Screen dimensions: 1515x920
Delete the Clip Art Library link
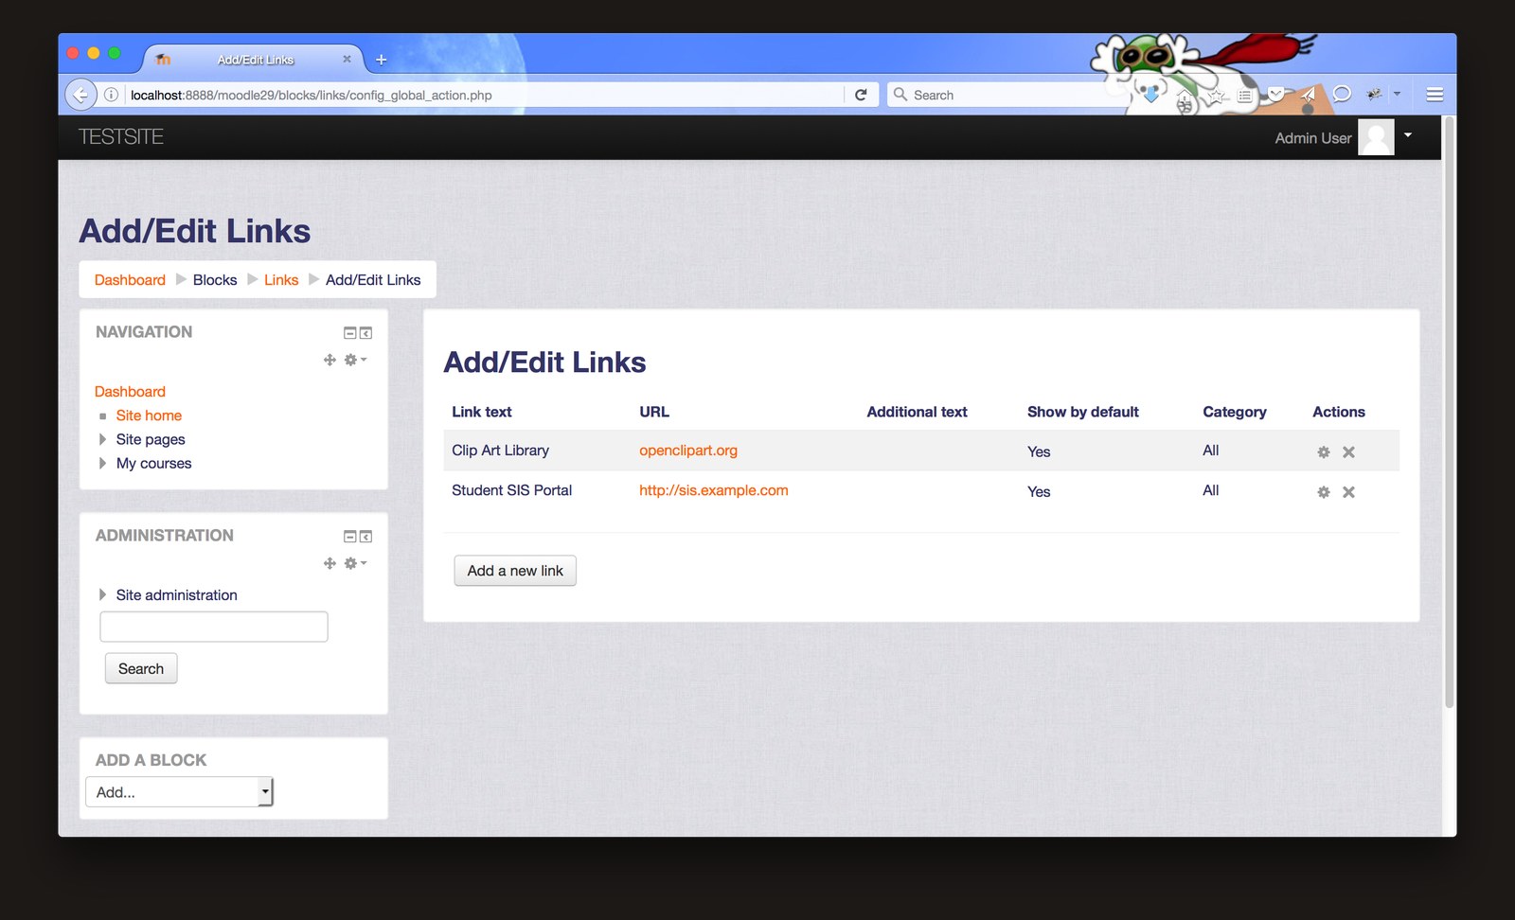pyautogui.click(x=1348, y=452)
